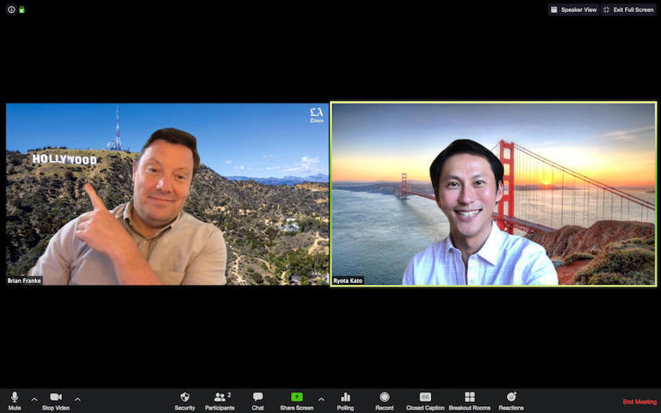Select Brian Franke's video tile
This screenshot has height=413, width=661.
point(167,194)
